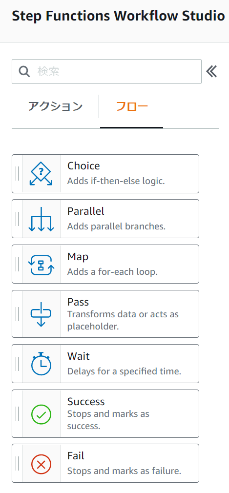The image size is (229, 493).
Task: Select the Choice state diamond icon
Action: point(41,174)
